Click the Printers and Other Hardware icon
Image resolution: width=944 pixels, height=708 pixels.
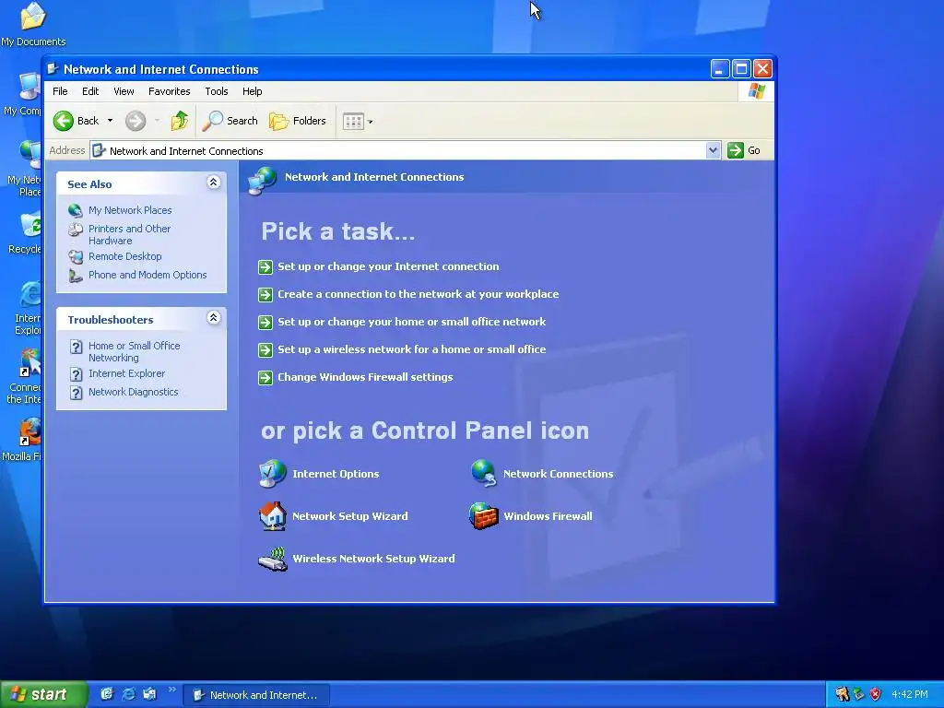[76, 230]
